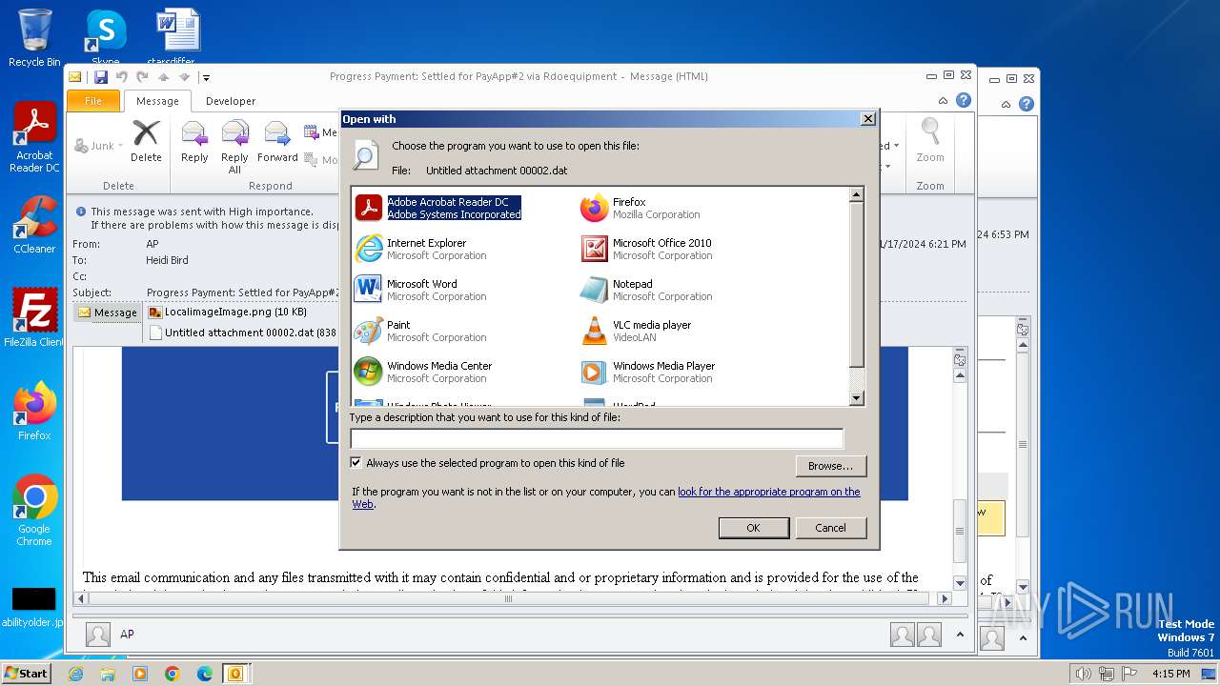Switch to the Message ribbon tab
Image resolution: width=1220 pixels, height=686 pixels.
(157, 101)
